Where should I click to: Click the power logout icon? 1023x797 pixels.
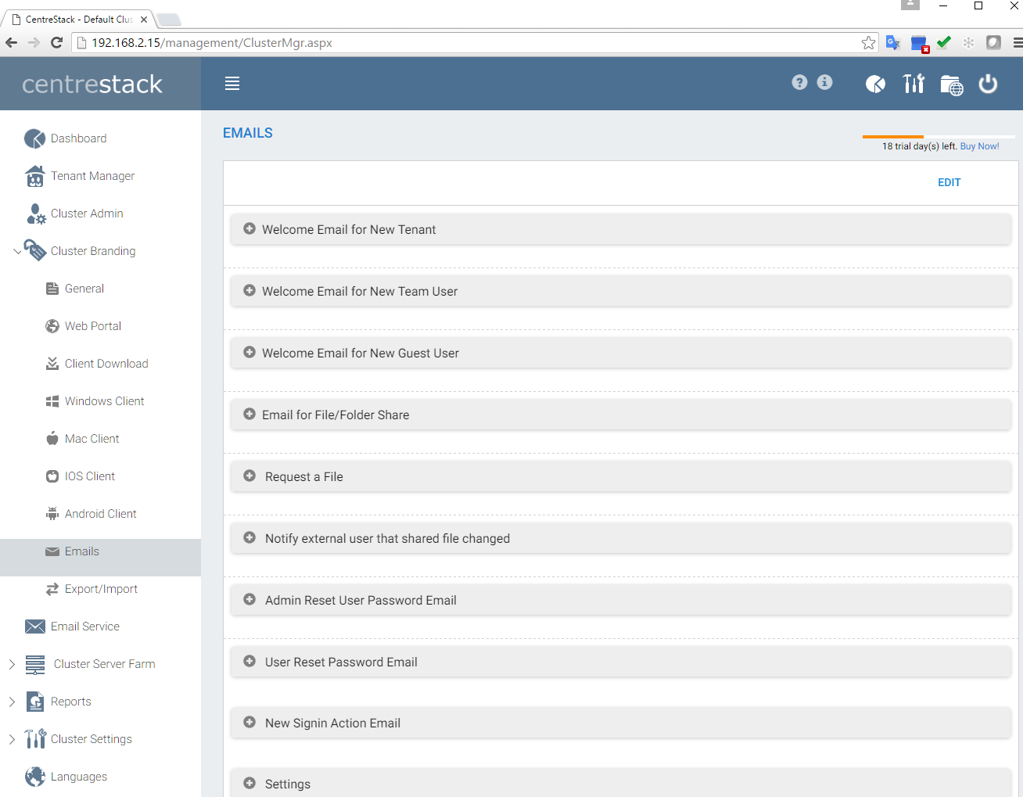[x=989, y=83]
